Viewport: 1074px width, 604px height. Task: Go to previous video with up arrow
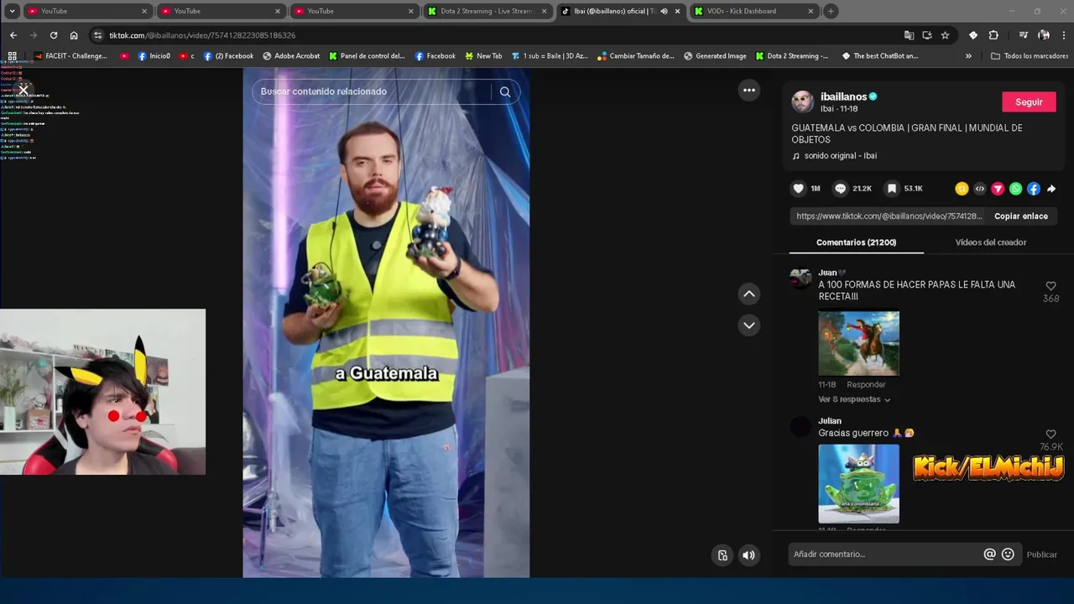pos(749,294)
